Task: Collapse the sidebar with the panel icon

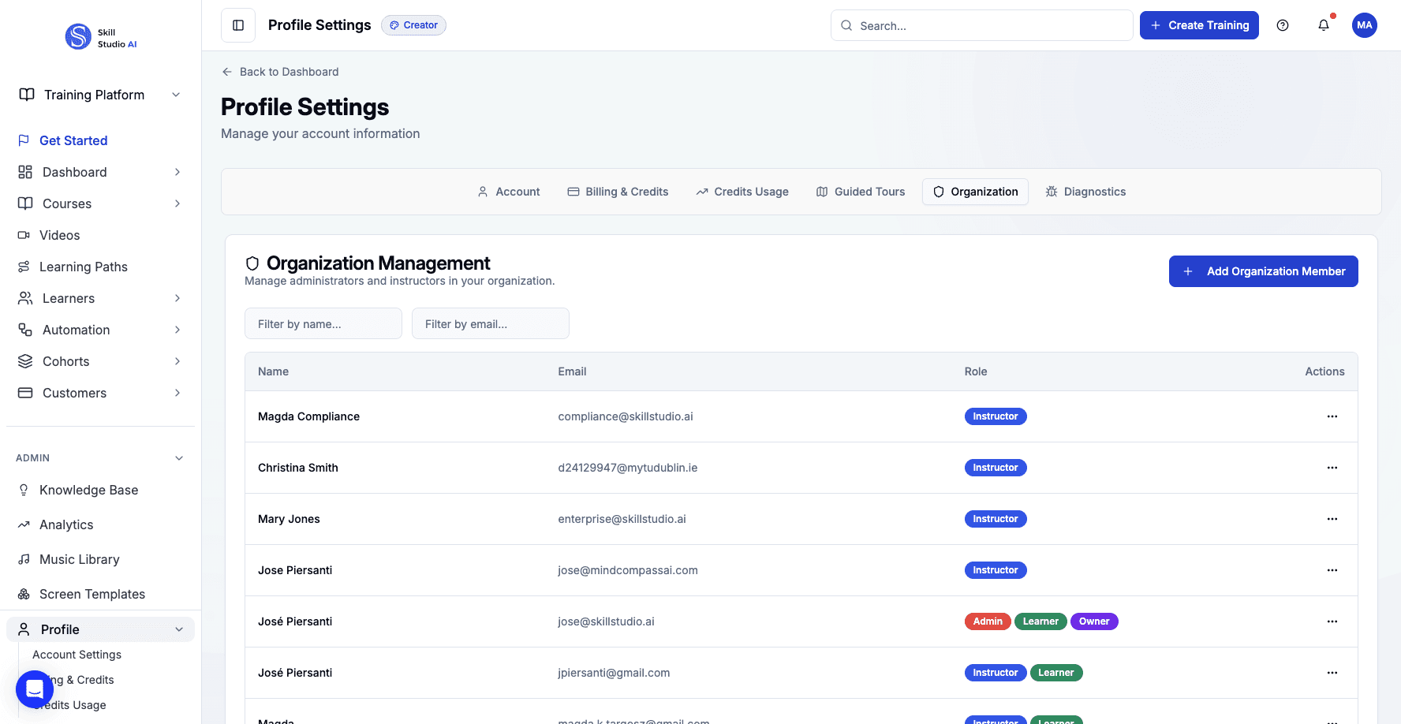Action: tap(237, 24)
